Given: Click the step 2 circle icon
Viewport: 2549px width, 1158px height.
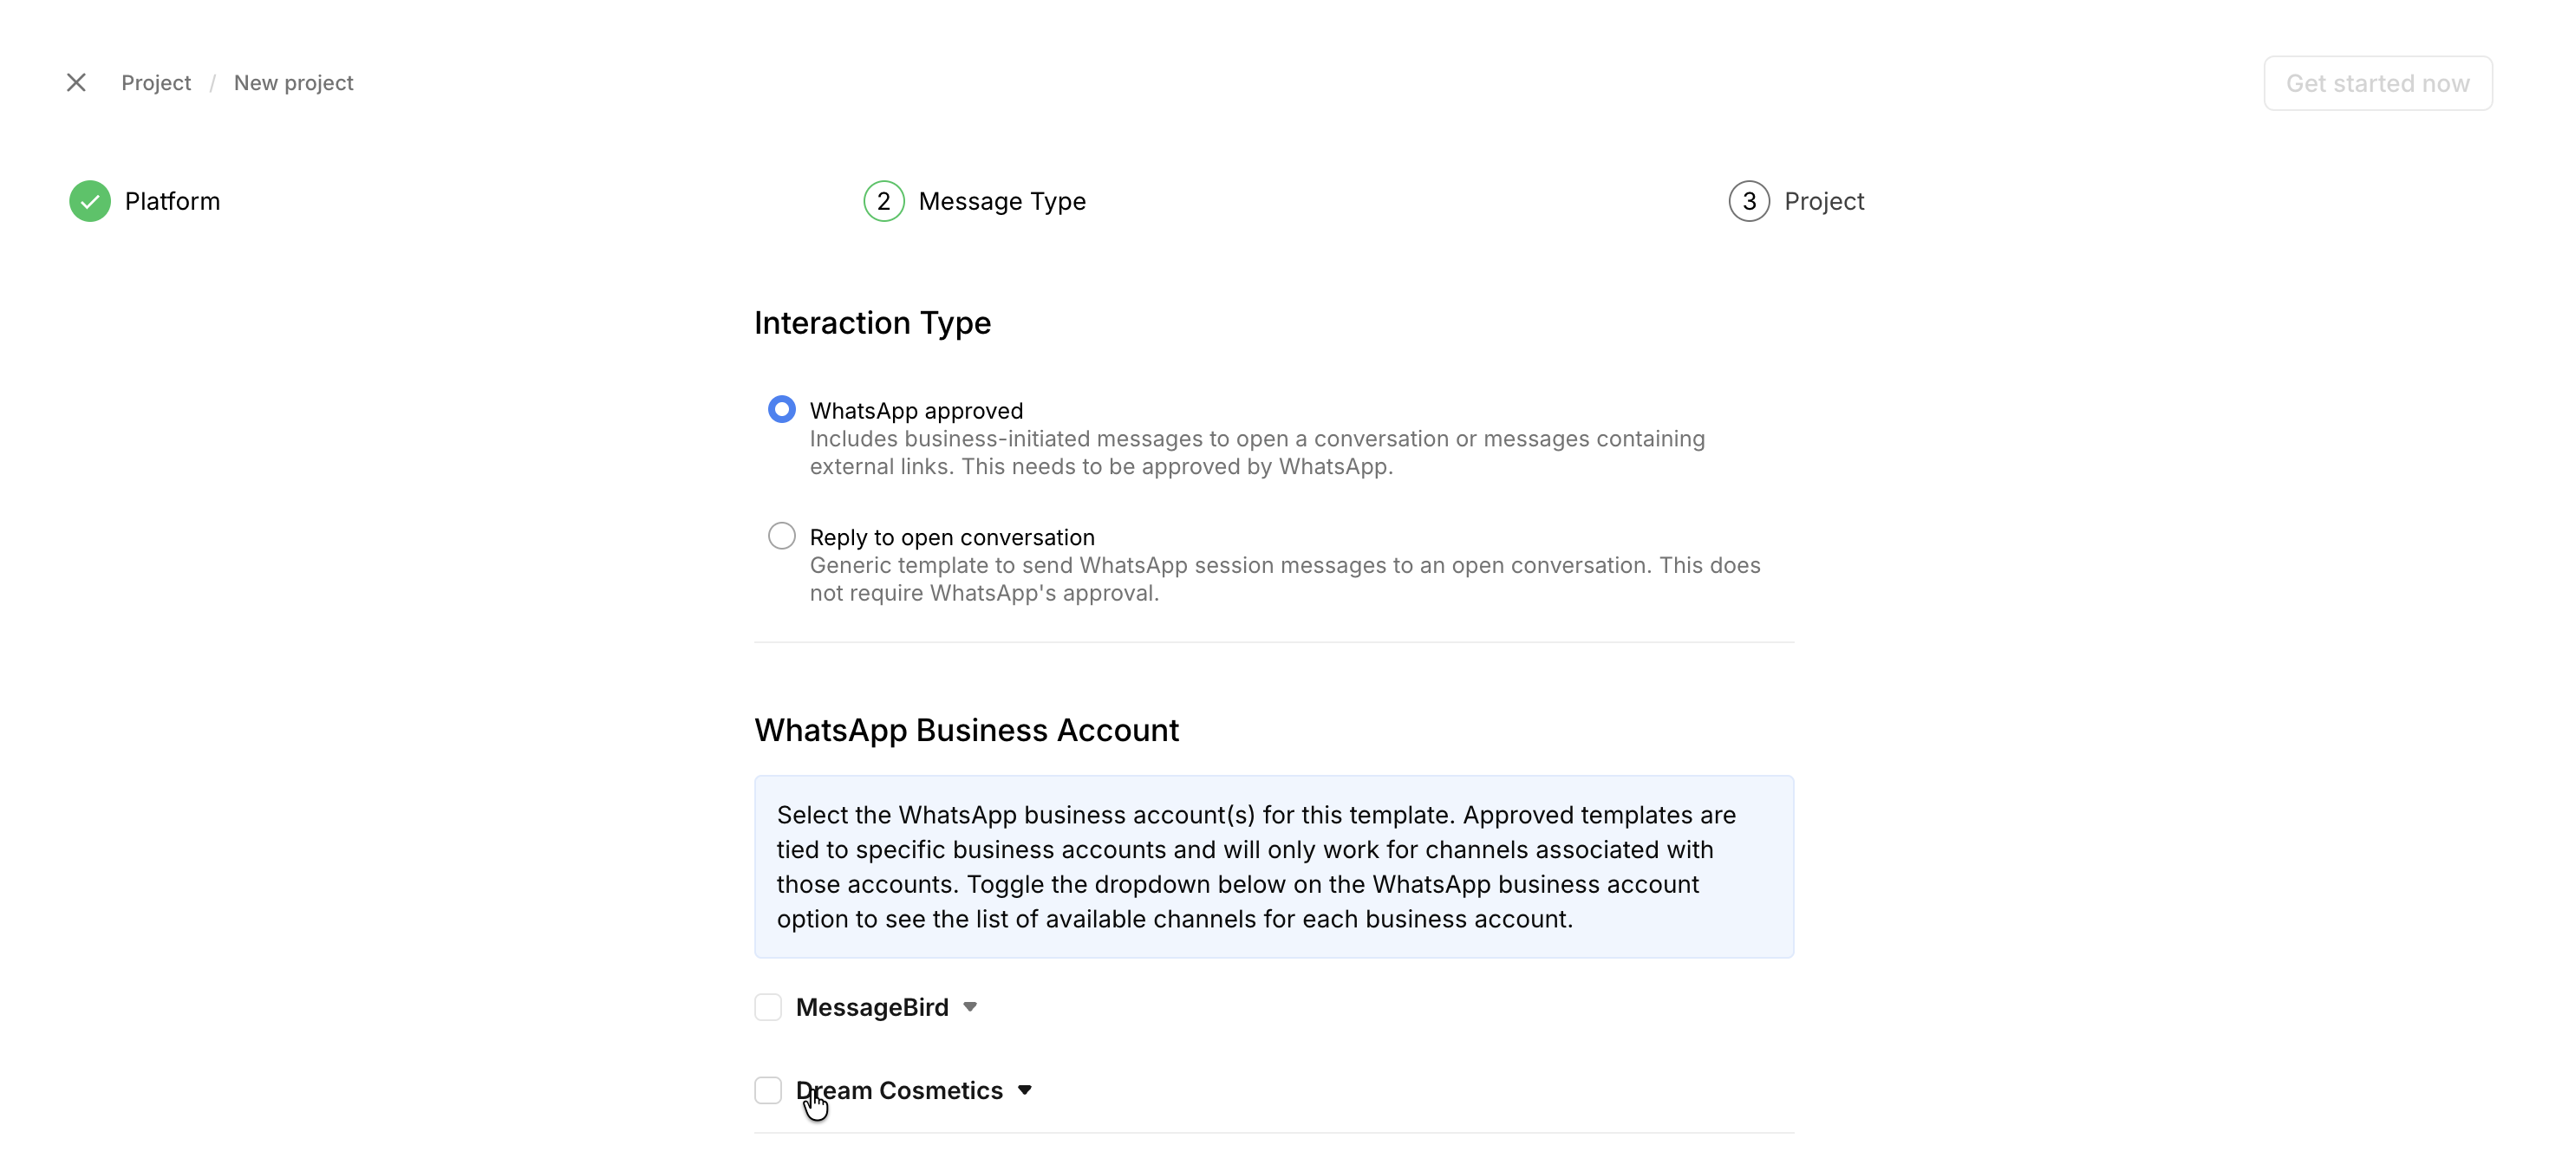Looking at the screenshot, I should [883, 202].
